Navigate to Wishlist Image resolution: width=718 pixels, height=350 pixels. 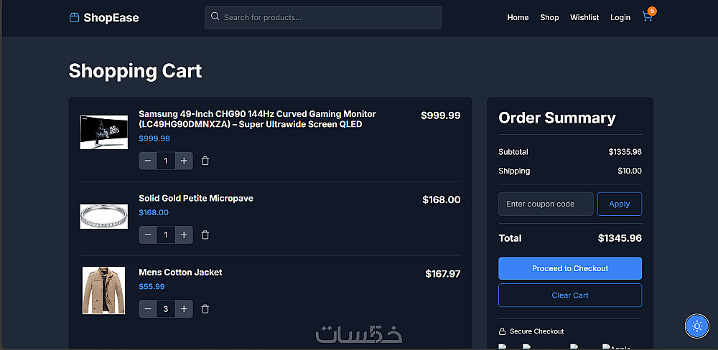click(x=584, y=17)
